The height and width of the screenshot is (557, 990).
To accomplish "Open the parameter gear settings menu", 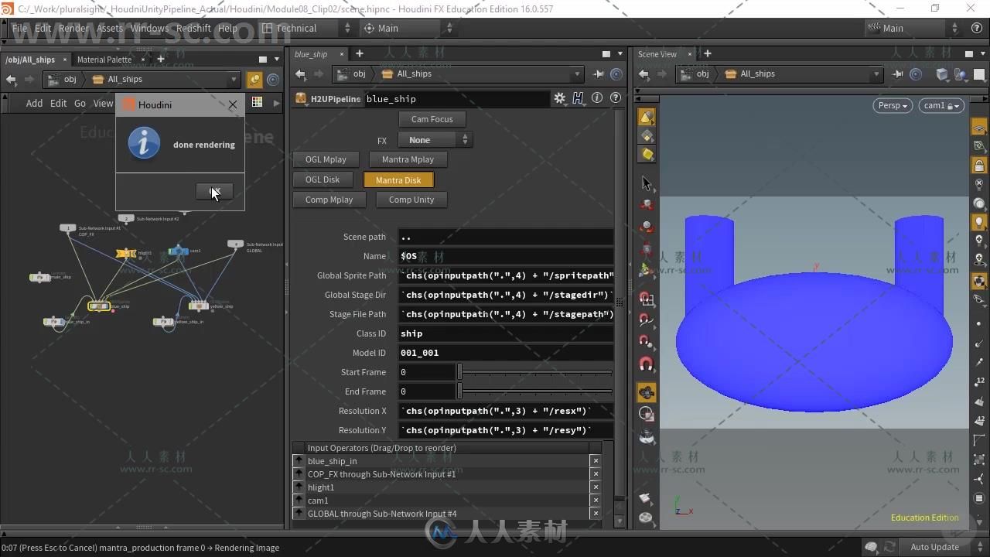I will pos(559,98).
